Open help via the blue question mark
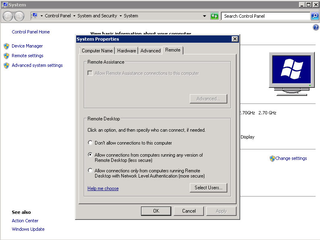320x240 pixels. (316, 27)
